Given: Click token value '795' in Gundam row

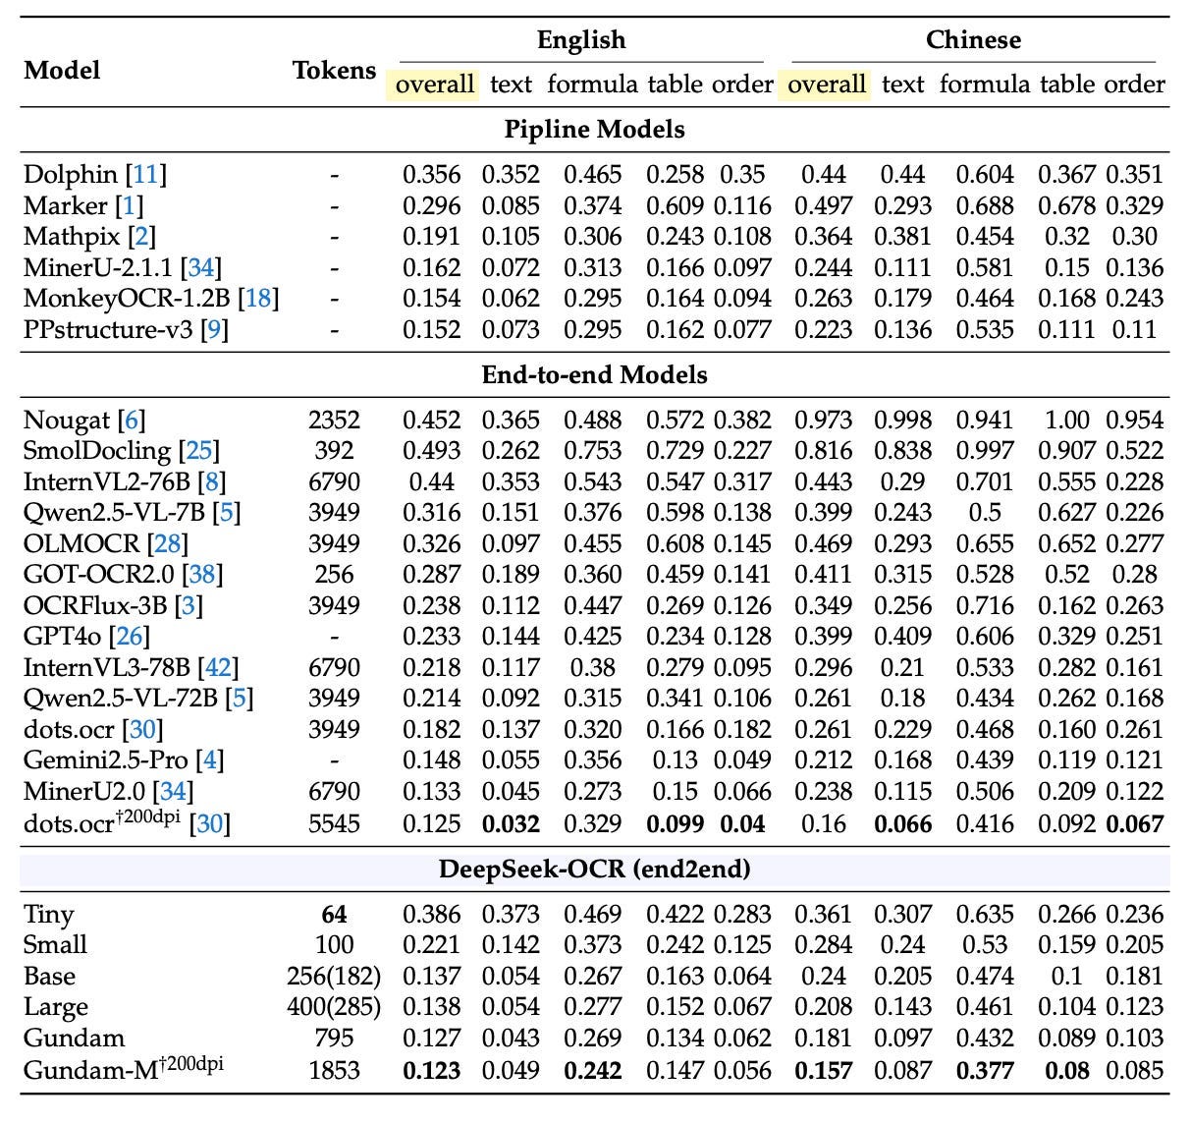Looking at the screenshot, I should click(x=334, y=1039).
